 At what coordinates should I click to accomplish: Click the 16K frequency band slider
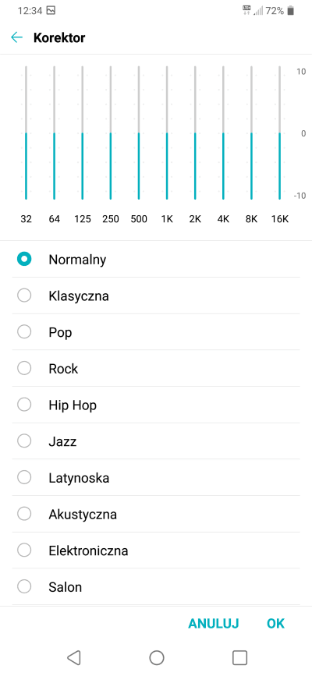(279, 133)
